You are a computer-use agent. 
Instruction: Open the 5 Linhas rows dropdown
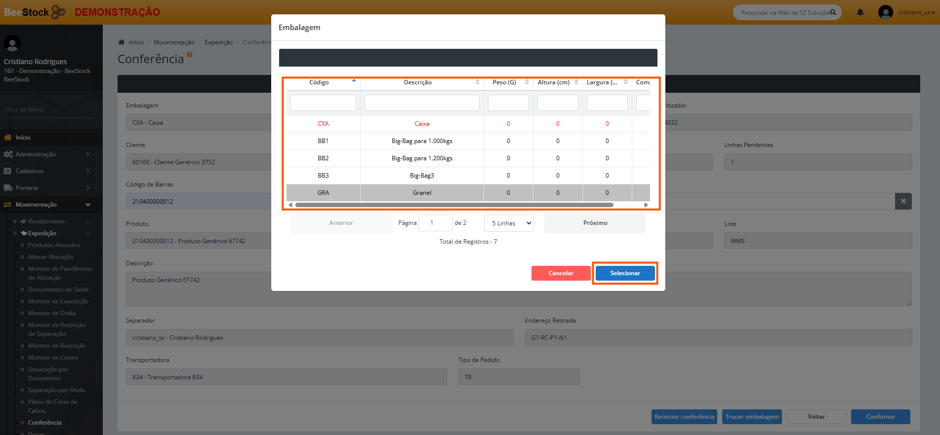[508, 223]
